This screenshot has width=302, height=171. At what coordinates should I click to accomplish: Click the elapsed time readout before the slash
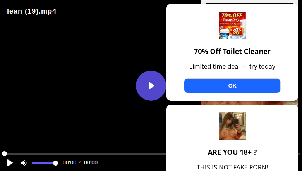(70, 163)
